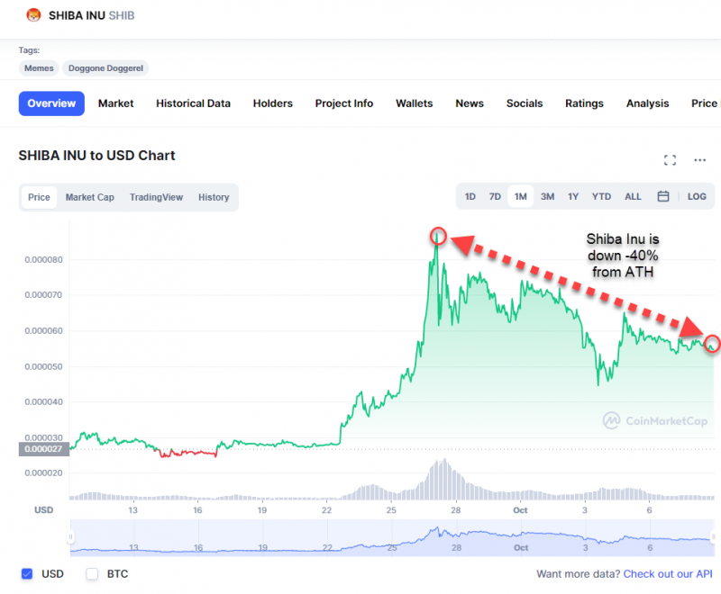Click the 0.000080 y-axis label
This screenshot has height=594, width=721.
tap(43, 259)
